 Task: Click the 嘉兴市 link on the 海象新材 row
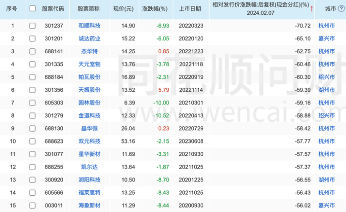327,206
